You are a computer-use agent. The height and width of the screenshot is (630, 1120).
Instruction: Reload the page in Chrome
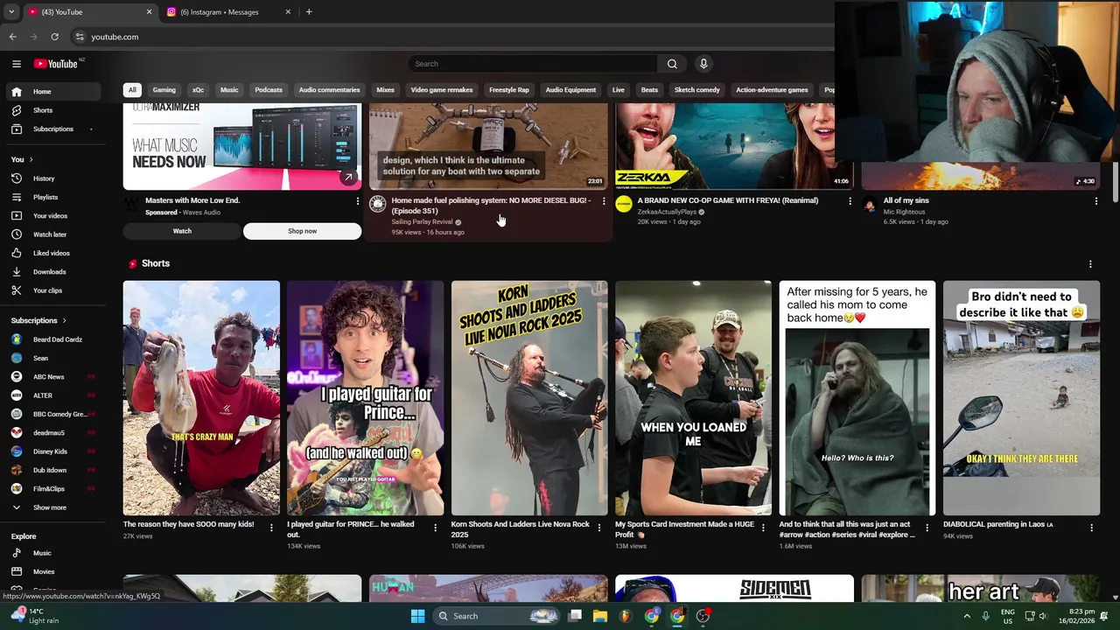point(54,37)
